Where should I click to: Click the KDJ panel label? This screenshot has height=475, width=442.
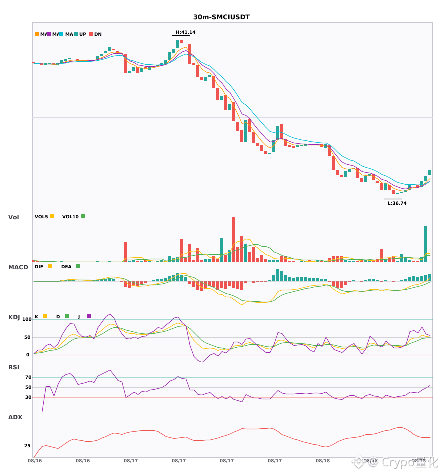14,317
